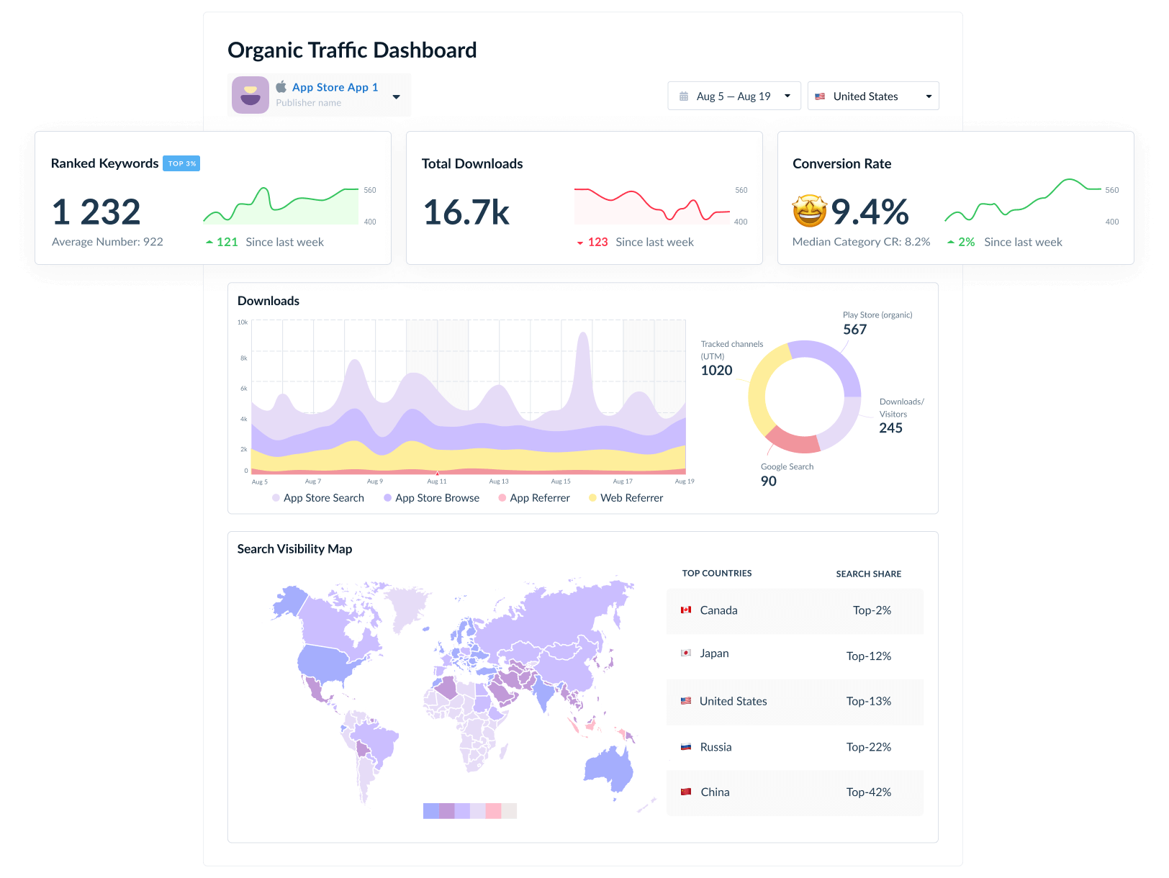Click the App Store App 1 link
This screenshot has height=878, width=1169.
click(x=335, y=87)
